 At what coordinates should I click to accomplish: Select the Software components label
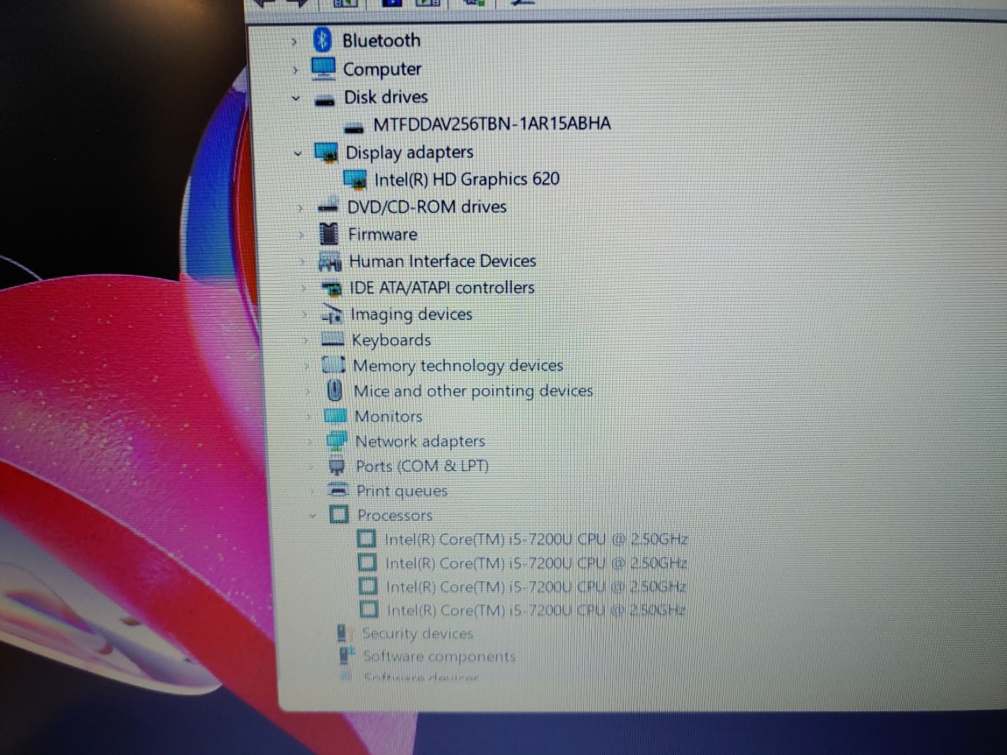(x=438, y=656)
